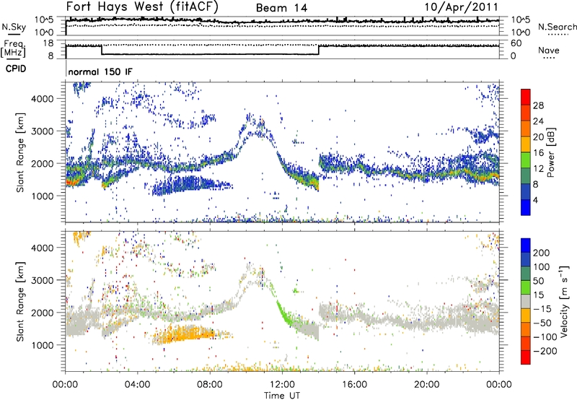Click the '28' label on the power colorbar
The image size is (577, 400).
tap(538, 105)
